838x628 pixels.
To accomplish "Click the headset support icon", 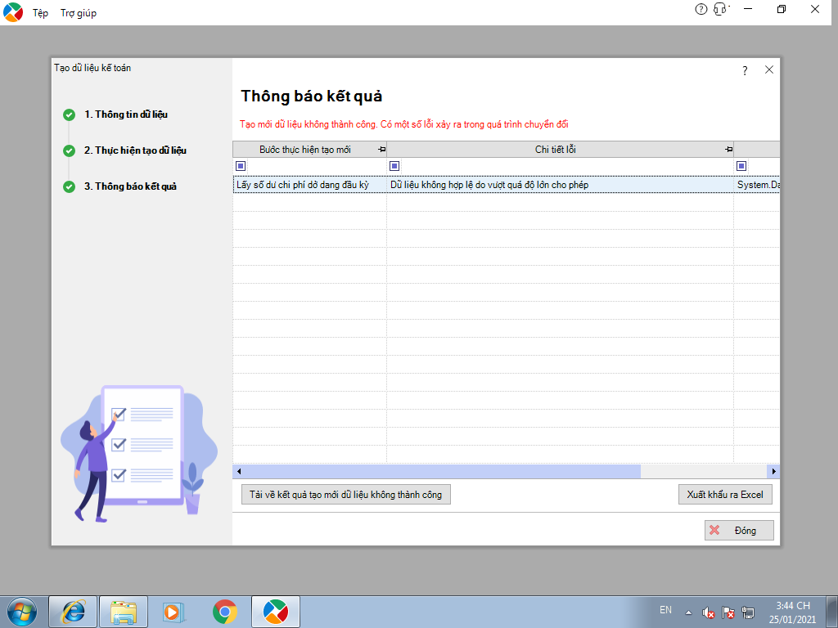I will [721, 9].
